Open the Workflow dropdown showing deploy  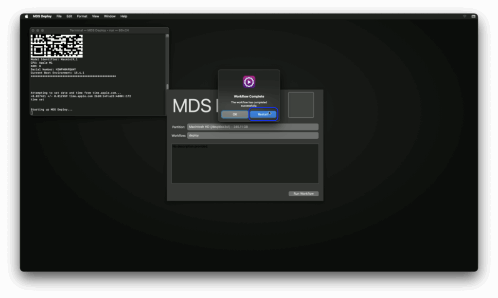[252, 135]
